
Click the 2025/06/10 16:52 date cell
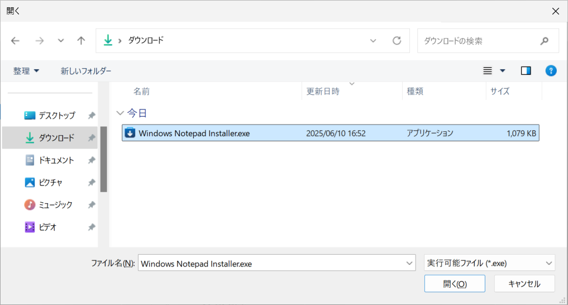coord(336,134)
